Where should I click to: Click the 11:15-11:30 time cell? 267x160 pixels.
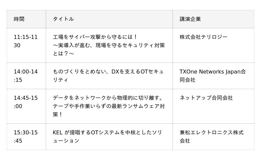pyautogui.click(x=26, y=41)
